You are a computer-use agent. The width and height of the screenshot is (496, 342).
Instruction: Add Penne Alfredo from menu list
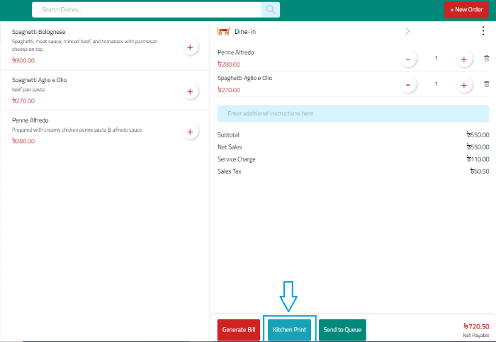[x=190, y=132]
